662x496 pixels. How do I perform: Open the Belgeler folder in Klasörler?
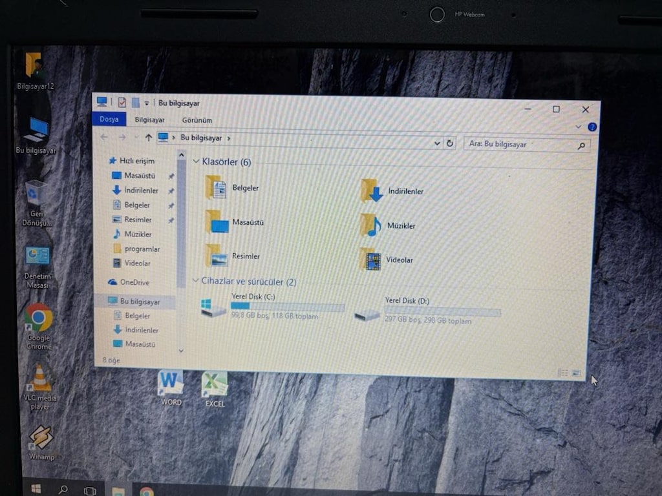pos(232,187)
